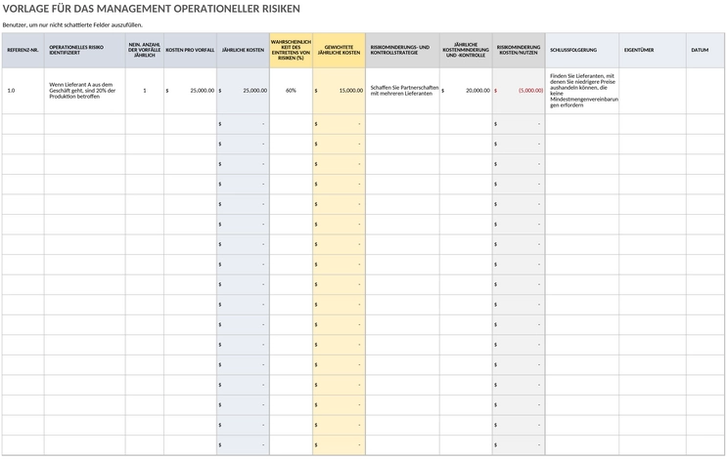Click the '20,000.00' cost mitigation cell
Viewport: 727px width, 459px height.
click(x=466, y=91)
